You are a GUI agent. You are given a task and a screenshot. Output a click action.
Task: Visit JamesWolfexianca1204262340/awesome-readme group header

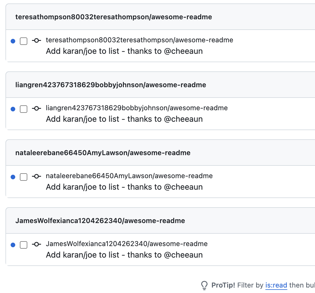click(x=100, y=221)
